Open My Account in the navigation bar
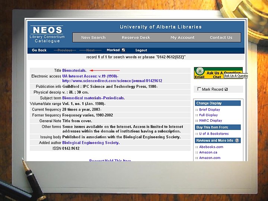The height and width of the screenshot is (201, 268). tap(182, 38)
